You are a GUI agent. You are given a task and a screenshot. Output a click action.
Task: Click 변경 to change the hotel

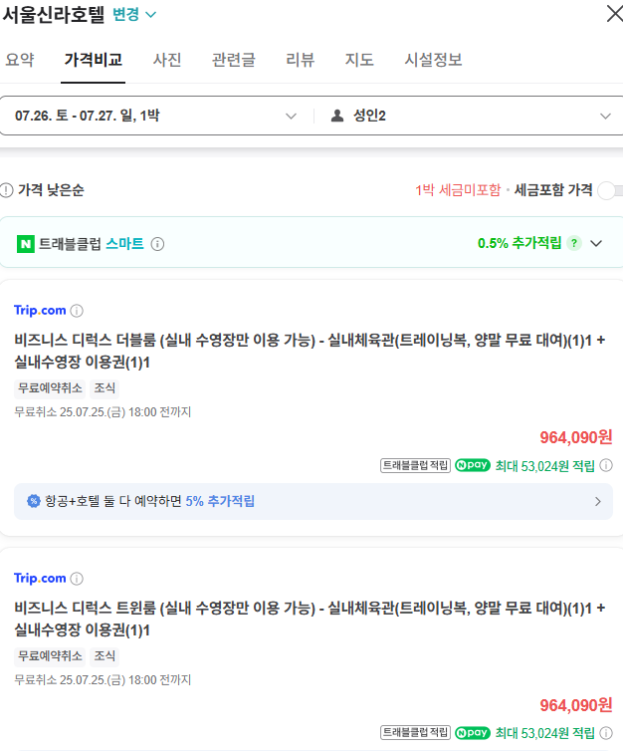pos(134,14)
